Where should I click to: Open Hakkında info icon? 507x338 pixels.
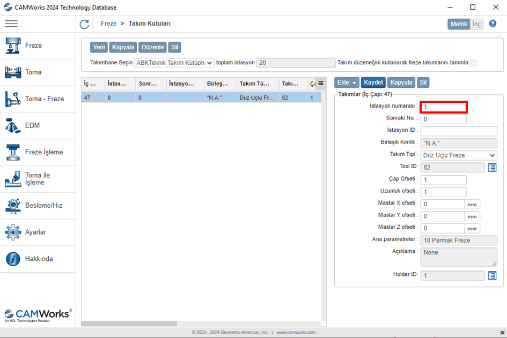[12, 259]
